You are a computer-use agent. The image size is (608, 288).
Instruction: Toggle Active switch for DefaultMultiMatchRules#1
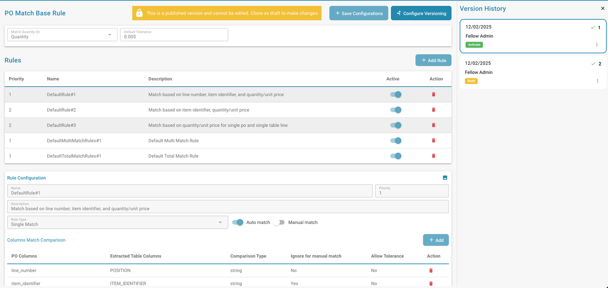pyautogui.click(x=395, y=140)
